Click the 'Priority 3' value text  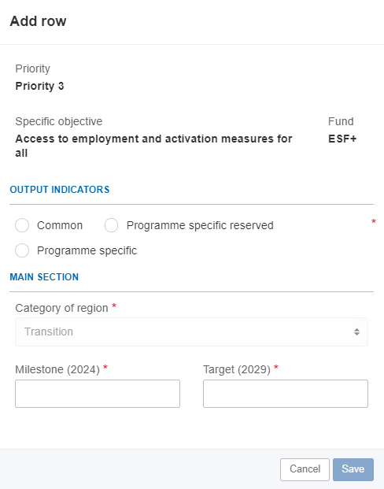point(39,86)
